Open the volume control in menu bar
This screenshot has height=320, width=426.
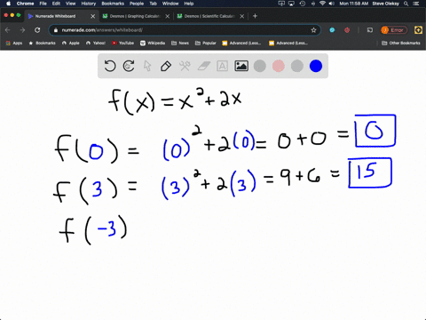[x=332, y=4]
